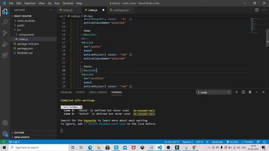Open the Manage gear icon

pos(5,134)
